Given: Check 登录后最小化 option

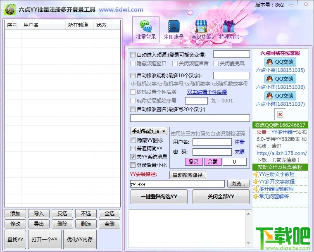Looking at the screenshot, I should (x=133, y=165).
